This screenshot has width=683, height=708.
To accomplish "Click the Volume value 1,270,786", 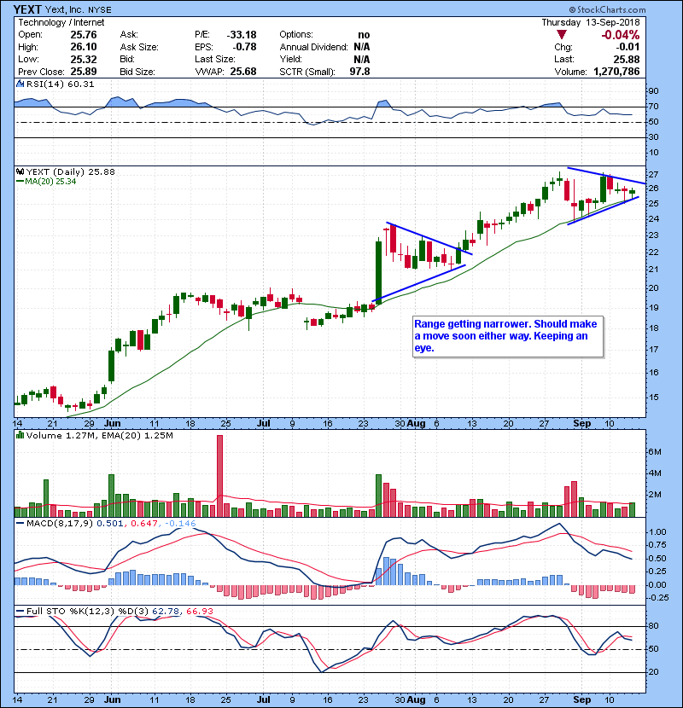I will [616, 72].
